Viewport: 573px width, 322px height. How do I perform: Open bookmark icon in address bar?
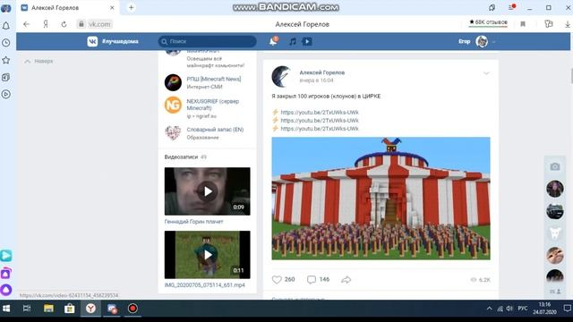tap(523, 24)
